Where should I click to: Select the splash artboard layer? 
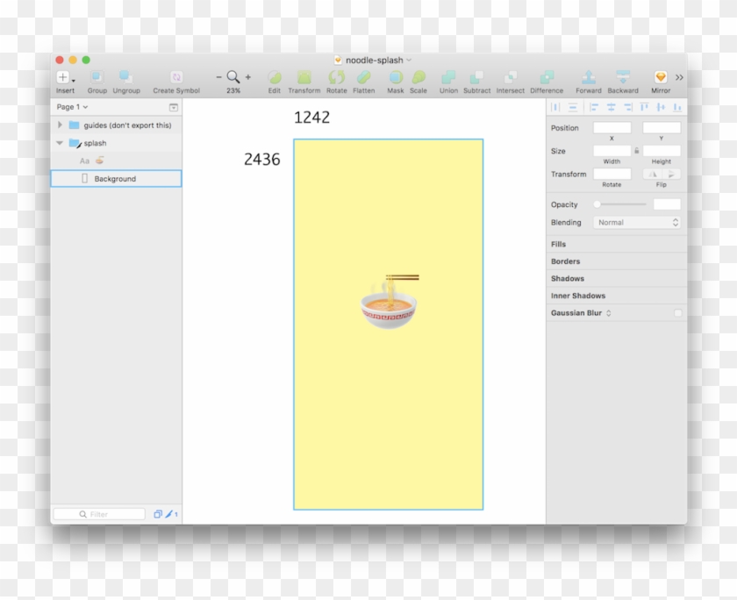116,143
